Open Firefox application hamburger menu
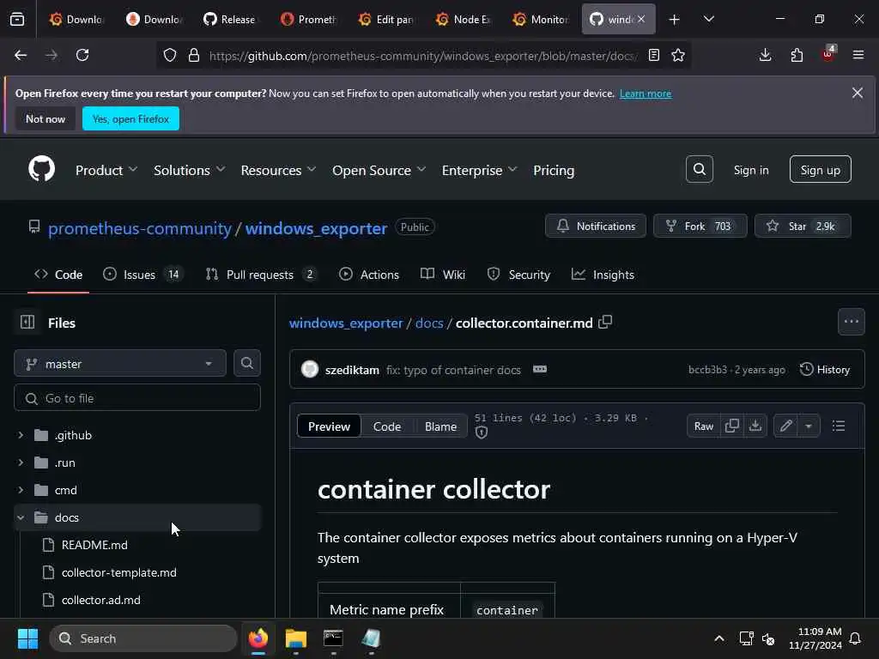 click(x=858, y=55)
